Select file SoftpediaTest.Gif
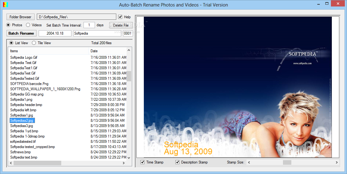This screenshot has height=174, width=347. 23,73
